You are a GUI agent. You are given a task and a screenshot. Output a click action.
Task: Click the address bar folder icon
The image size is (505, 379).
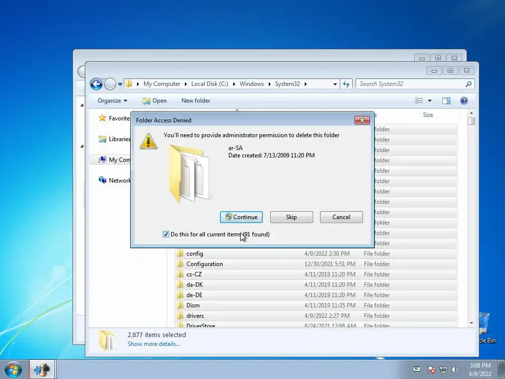(129, 84)
